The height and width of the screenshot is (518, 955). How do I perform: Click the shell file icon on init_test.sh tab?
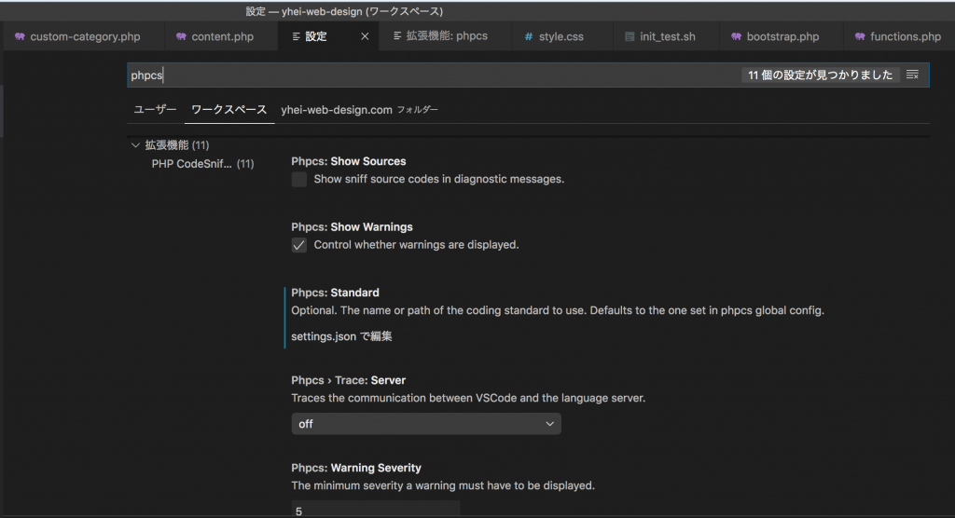coord(630,36)
